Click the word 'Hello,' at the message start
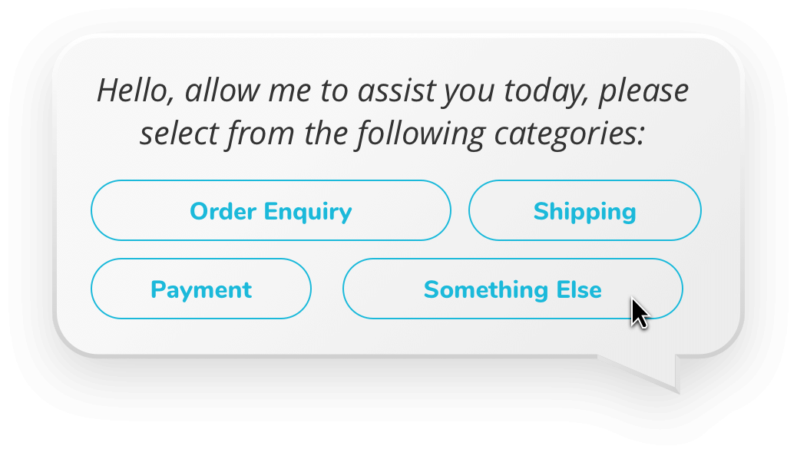The width and height of the screenshot is (797, 459). click(136, 91)
